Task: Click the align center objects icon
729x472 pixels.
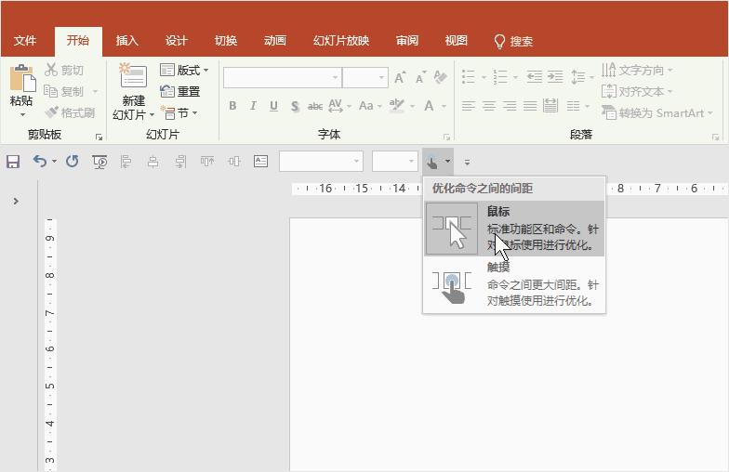Action: coord(152,162)
